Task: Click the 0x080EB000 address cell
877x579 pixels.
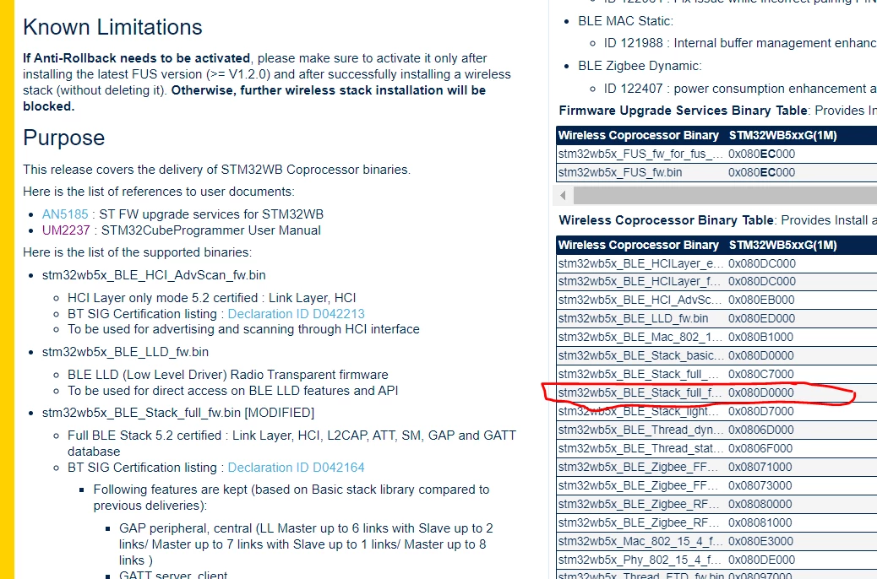Action: coord(761,300)
